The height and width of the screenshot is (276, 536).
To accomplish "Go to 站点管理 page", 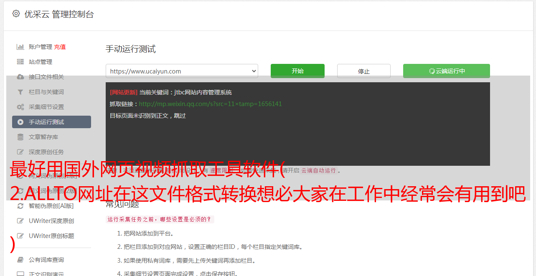I will point(41,62).
